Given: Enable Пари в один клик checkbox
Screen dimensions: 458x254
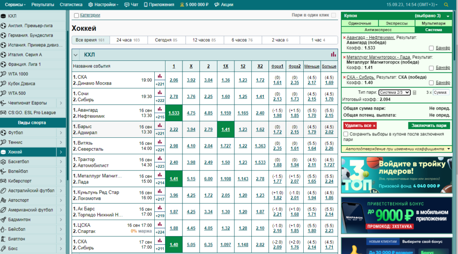Looking at the screenshot, I should tap(334, 15).
